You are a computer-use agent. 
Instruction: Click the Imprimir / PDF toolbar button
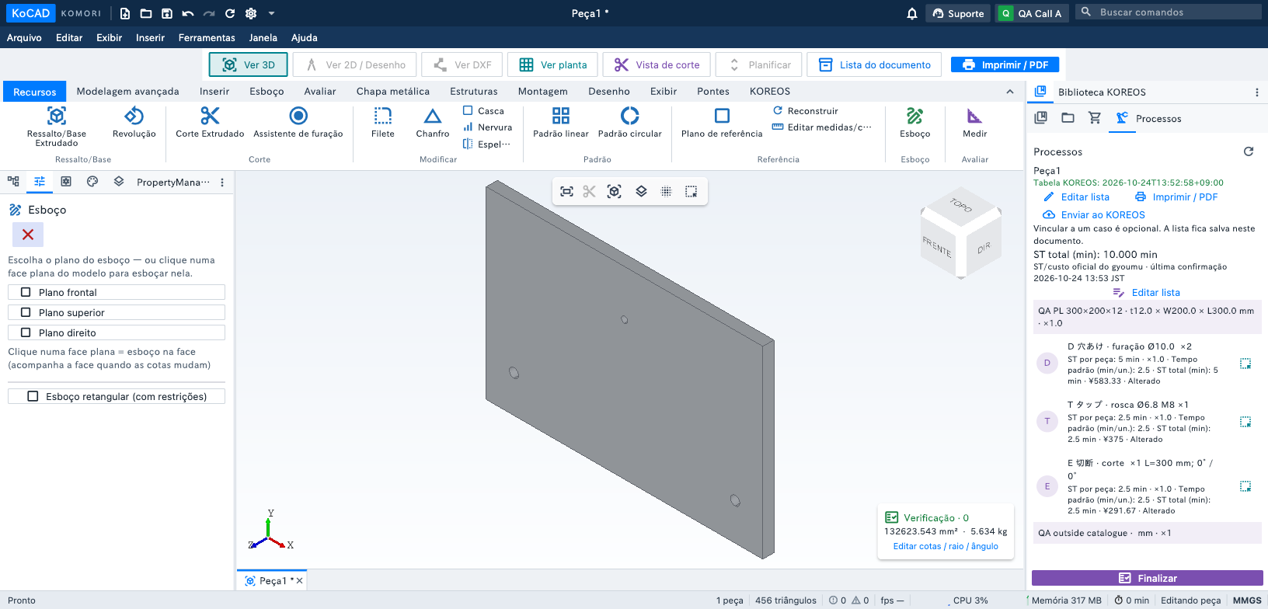coord(1005,64)
